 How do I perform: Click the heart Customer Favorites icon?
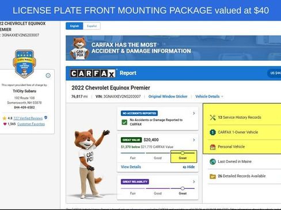(5, 124)
